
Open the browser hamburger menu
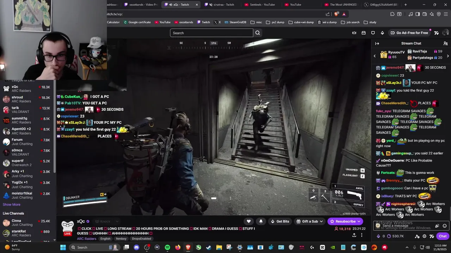pyautogui.click(x=446, y=14)
